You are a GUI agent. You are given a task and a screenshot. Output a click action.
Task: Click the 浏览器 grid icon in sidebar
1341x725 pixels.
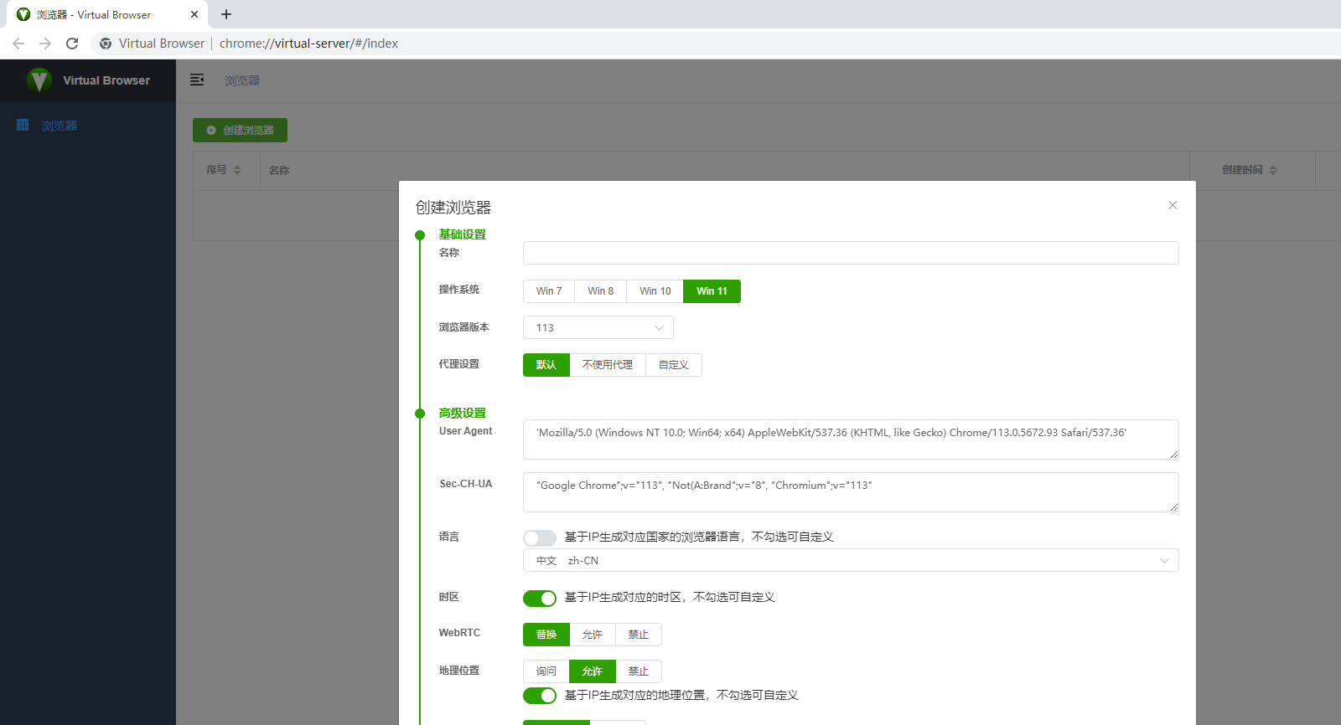(23, 125)
